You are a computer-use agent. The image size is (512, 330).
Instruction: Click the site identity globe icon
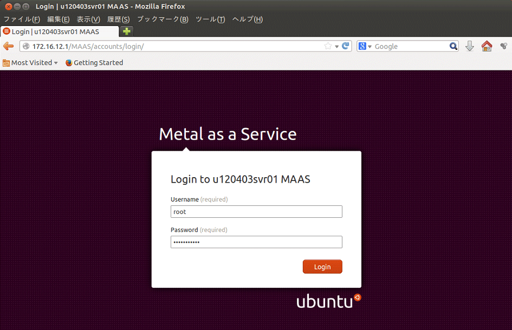coord(26,47)
